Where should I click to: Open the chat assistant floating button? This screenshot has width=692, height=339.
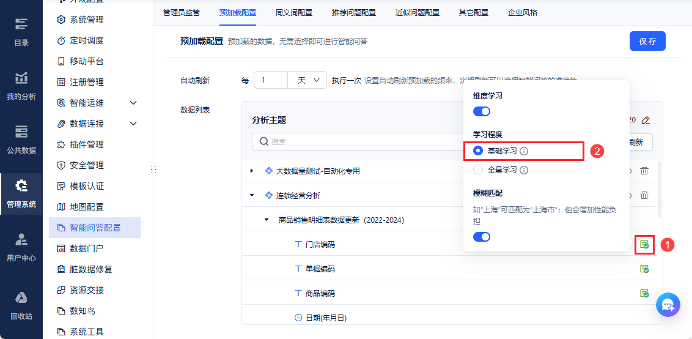[x=668, y=304]
